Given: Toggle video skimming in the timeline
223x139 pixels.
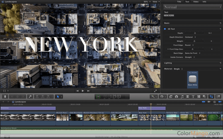Looking at the screenshot, I should (x=203, y=102).
